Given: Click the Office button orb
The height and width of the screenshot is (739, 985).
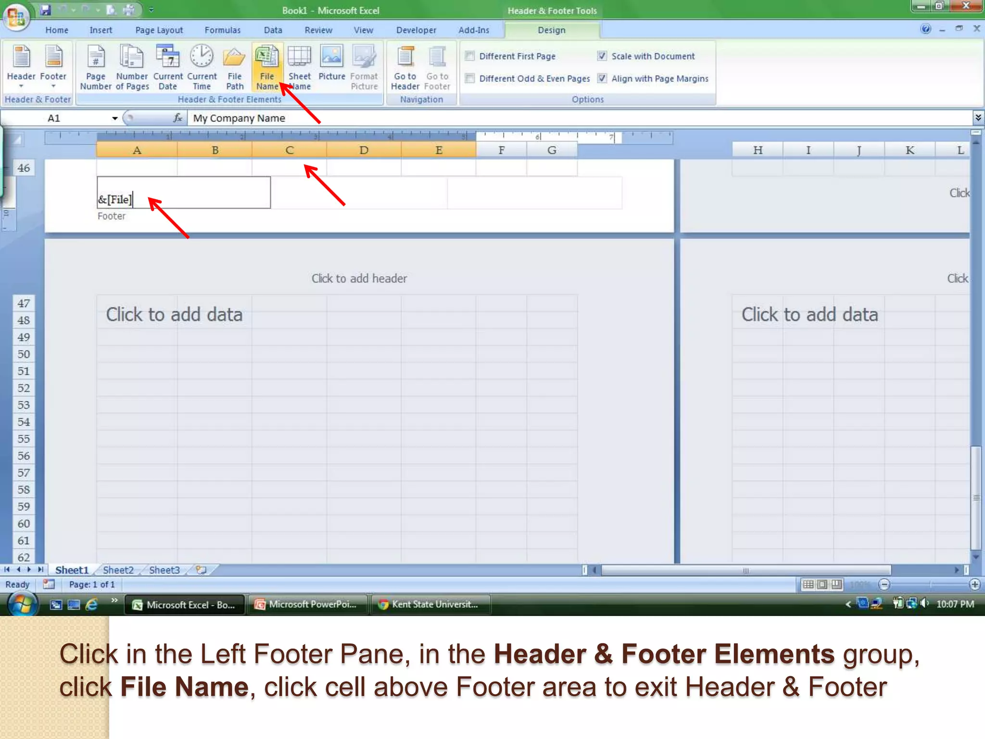Looking at the screenshot, I should (16, 16).
